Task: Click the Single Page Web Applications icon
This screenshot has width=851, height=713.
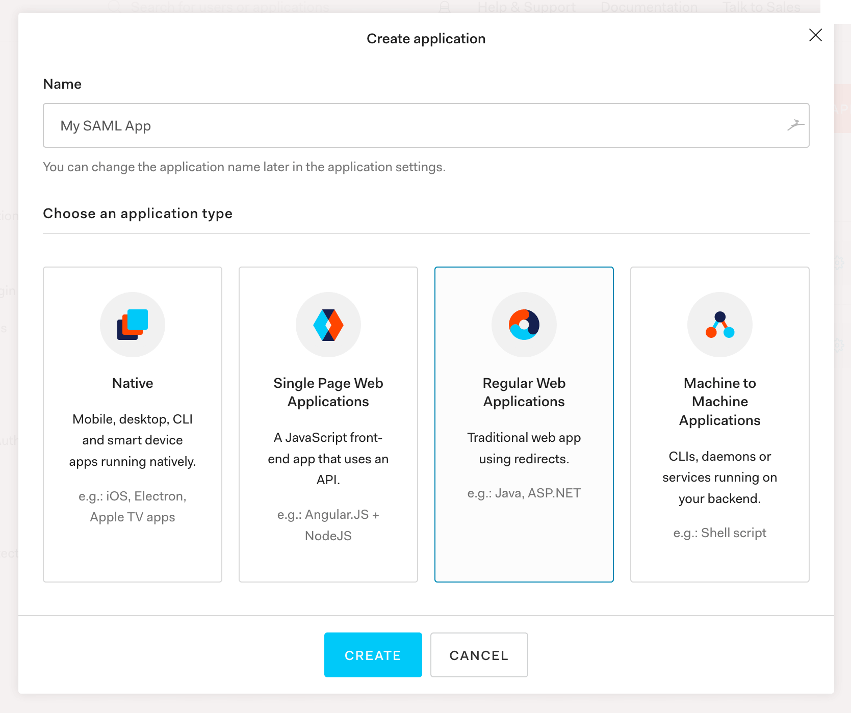Action: 328,325
